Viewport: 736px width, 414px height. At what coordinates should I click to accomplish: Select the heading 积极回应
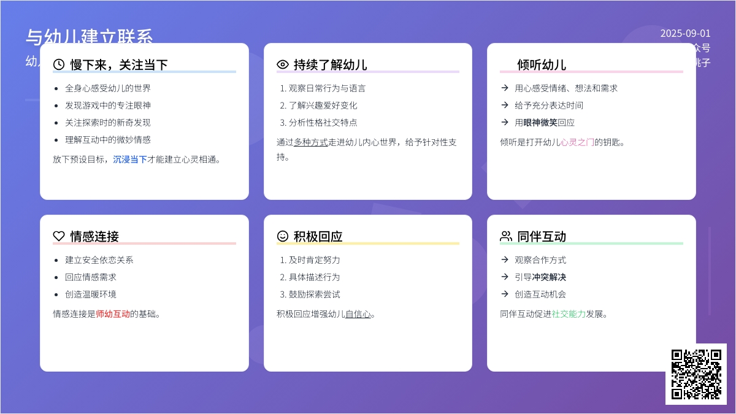point(318,236)
